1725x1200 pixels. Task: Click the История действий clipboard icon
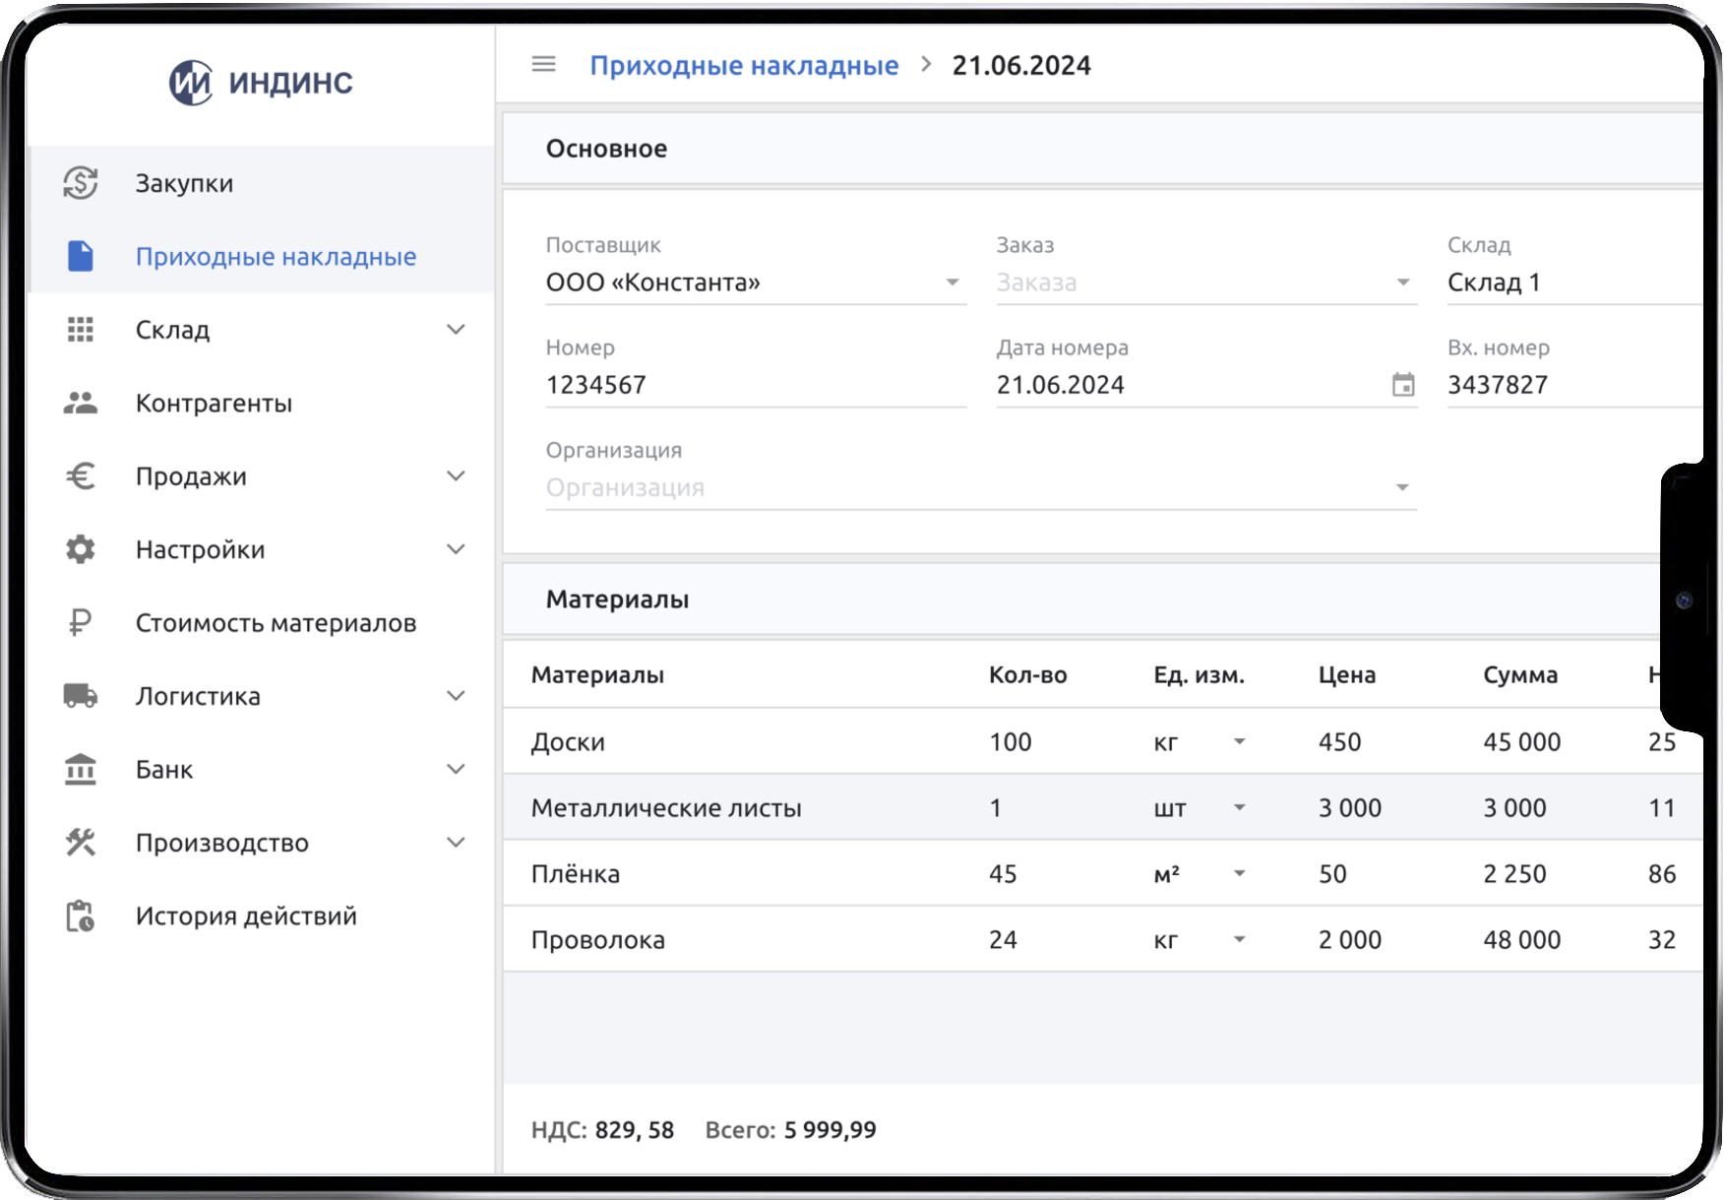[x=82, y=915]
